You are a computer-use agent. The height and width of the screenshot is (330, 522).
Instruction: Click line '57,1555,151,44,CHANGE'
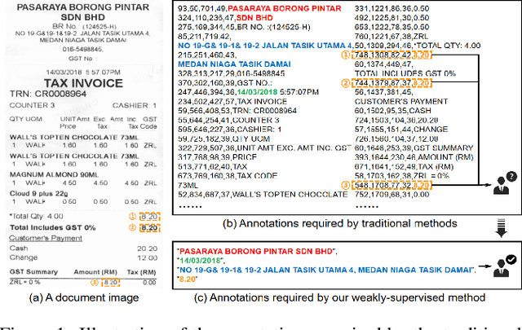coord(401,130)
